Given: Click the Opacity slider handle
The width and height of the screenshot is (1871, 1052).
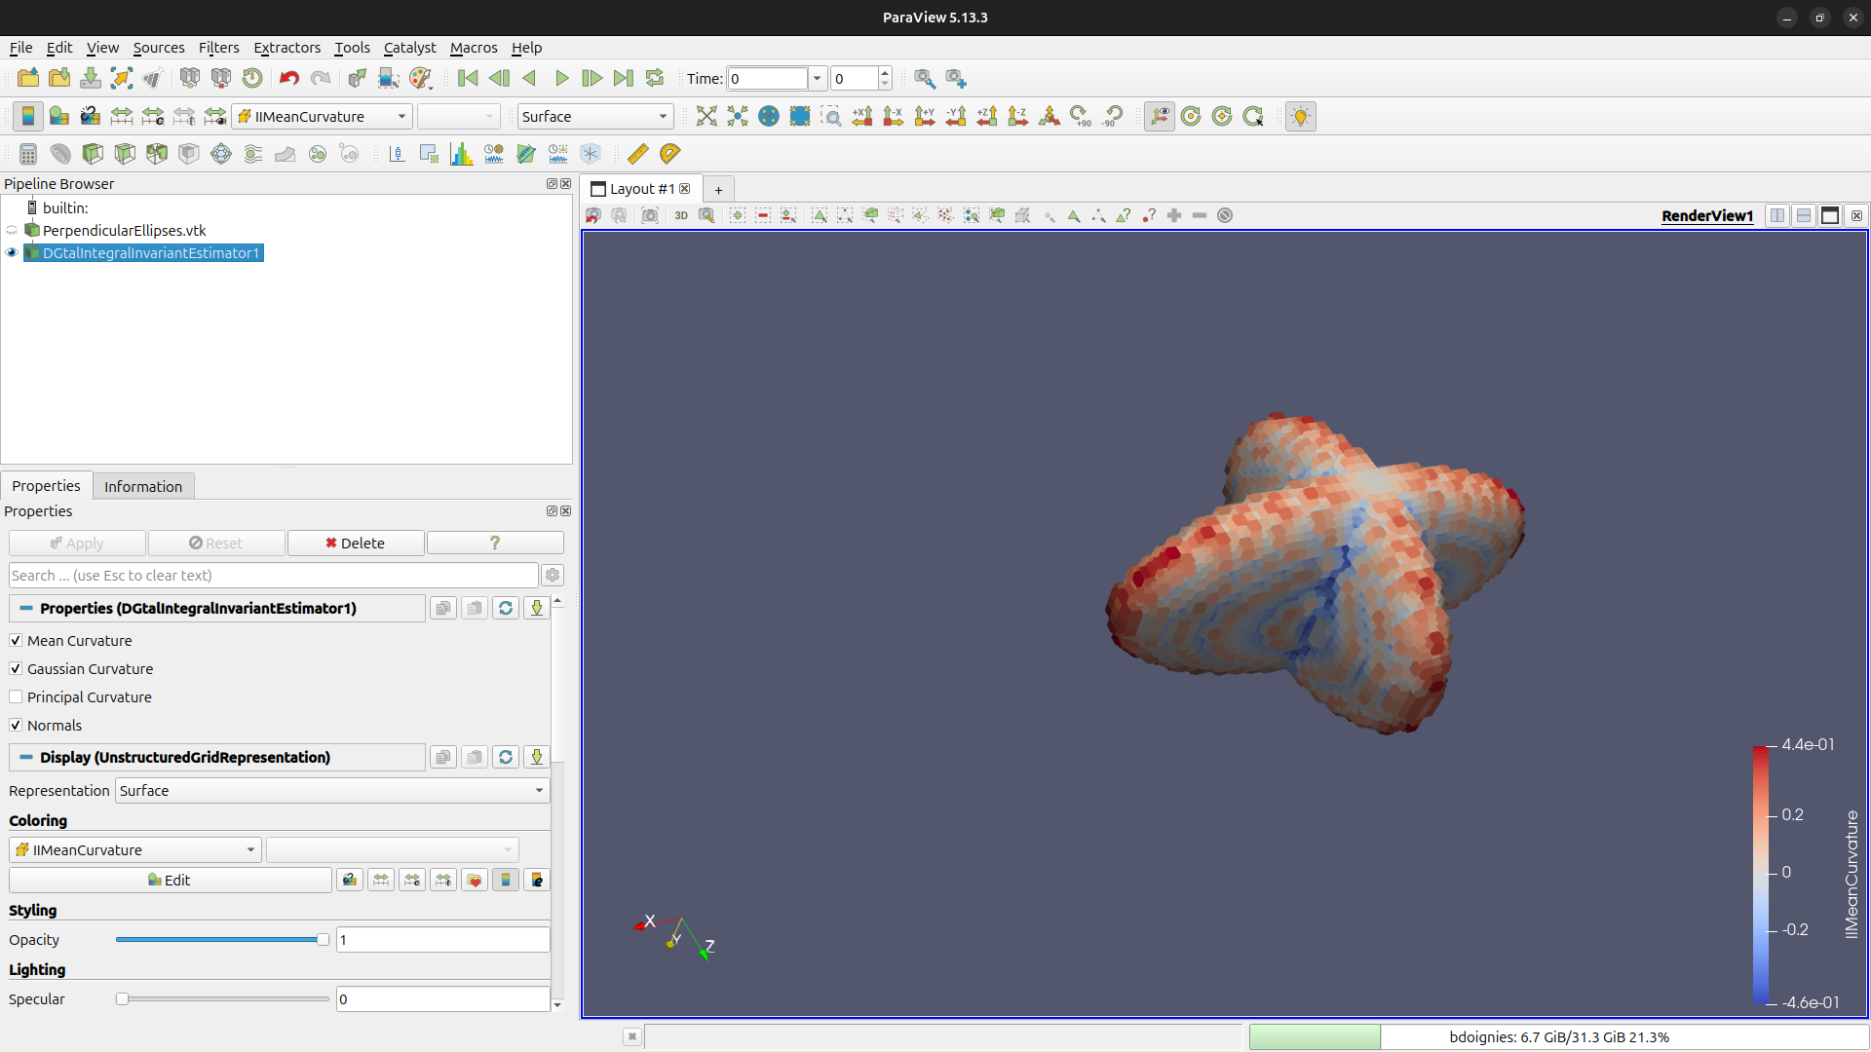Looking at the screenshot, I should pos(323,940).
